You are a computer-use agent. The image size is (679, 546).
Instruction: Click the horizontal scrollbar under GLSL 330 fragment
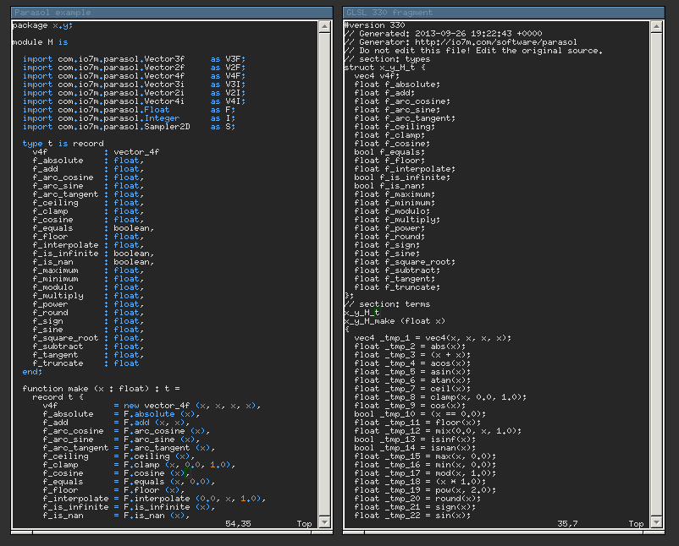point(504,532)
